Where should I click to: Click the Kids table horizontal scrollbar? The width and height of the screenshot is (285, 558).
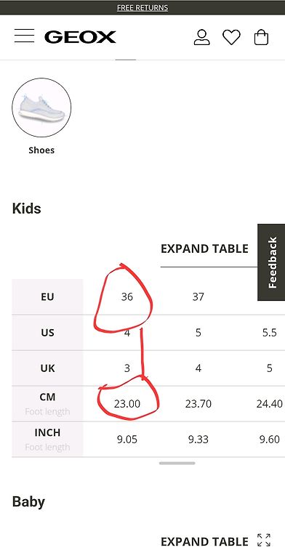tap(177, 463)
